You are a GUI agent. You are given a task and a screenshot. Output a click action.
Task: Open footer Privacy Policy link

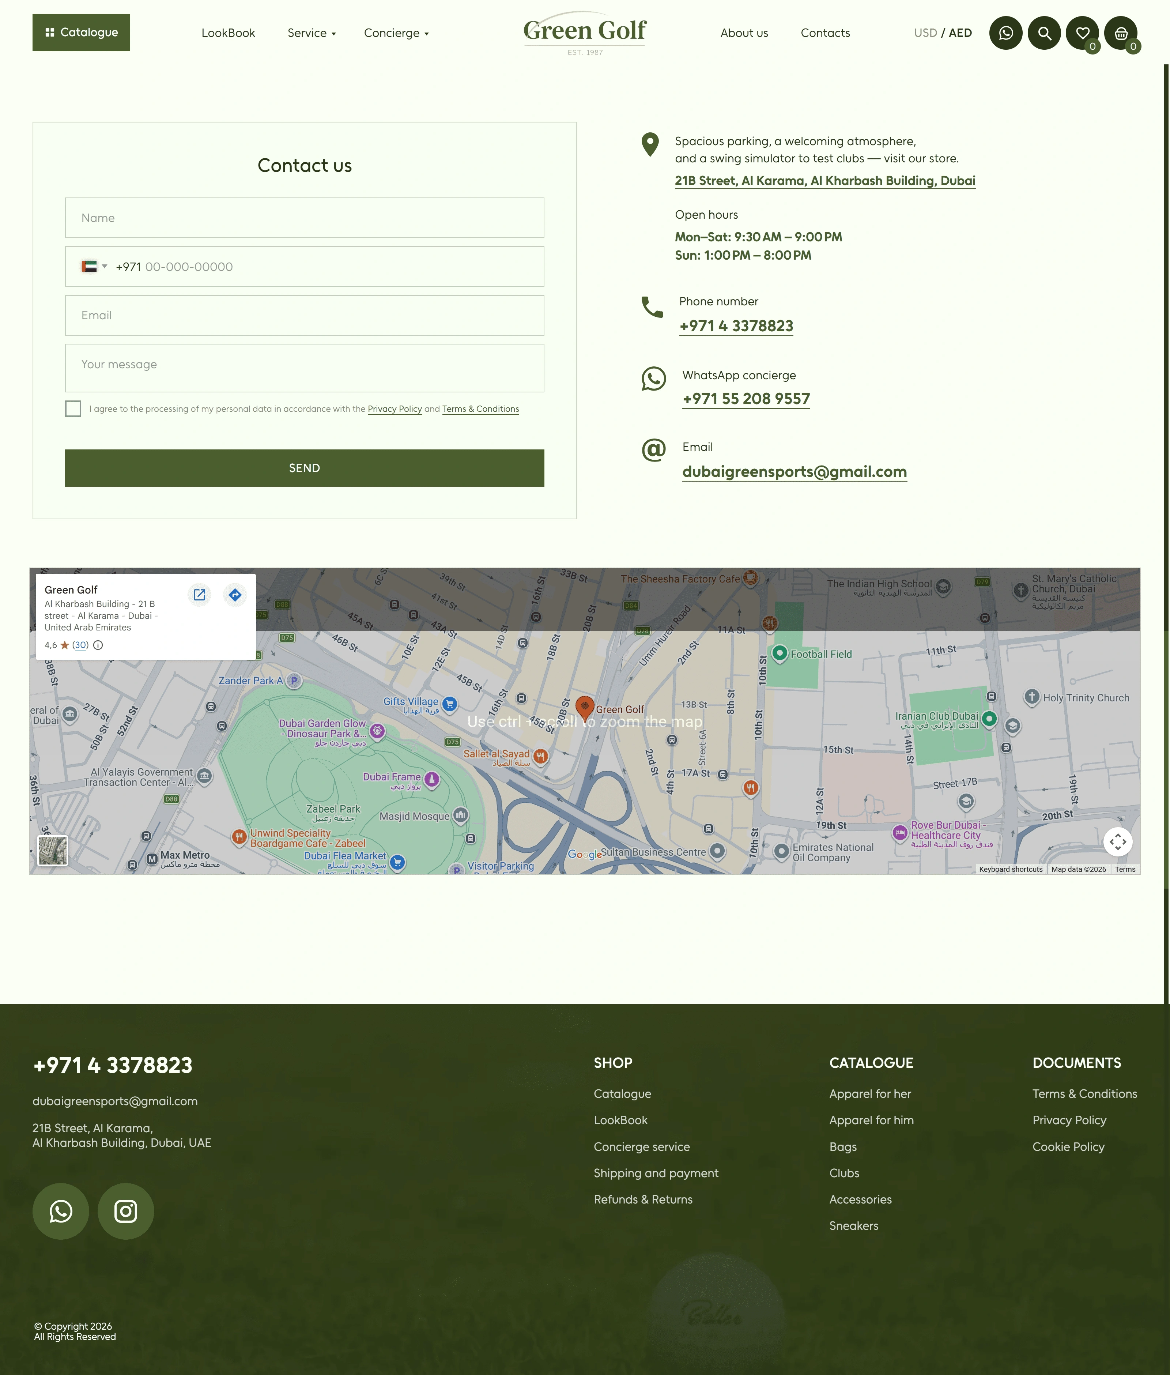tap(1069, 1121)
